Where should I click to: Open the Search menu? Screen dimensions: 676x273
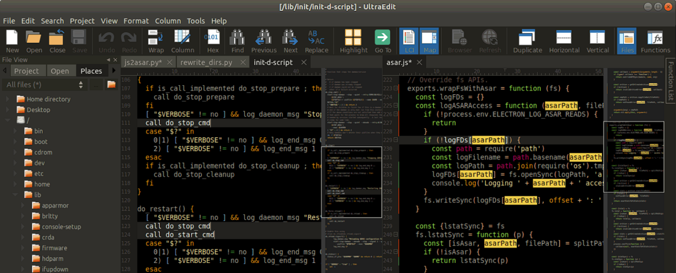point(52,21)
